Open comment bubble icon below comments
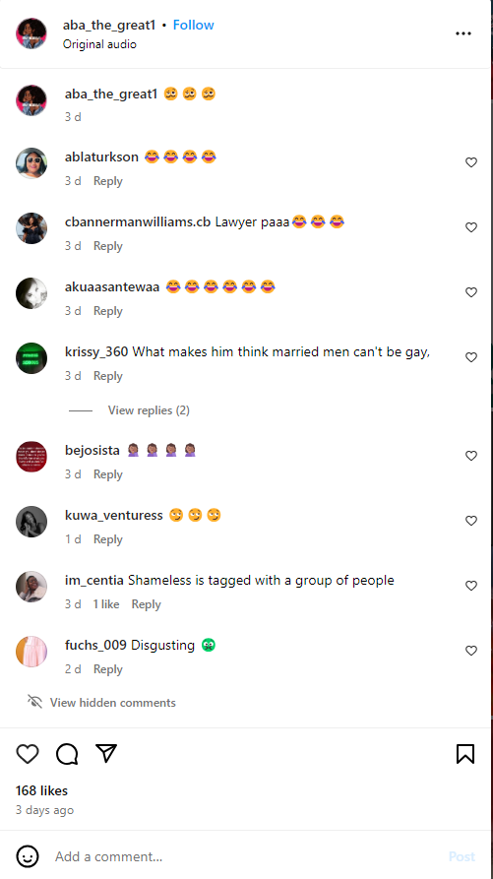The image size is (493, 879). click(67, 754)
